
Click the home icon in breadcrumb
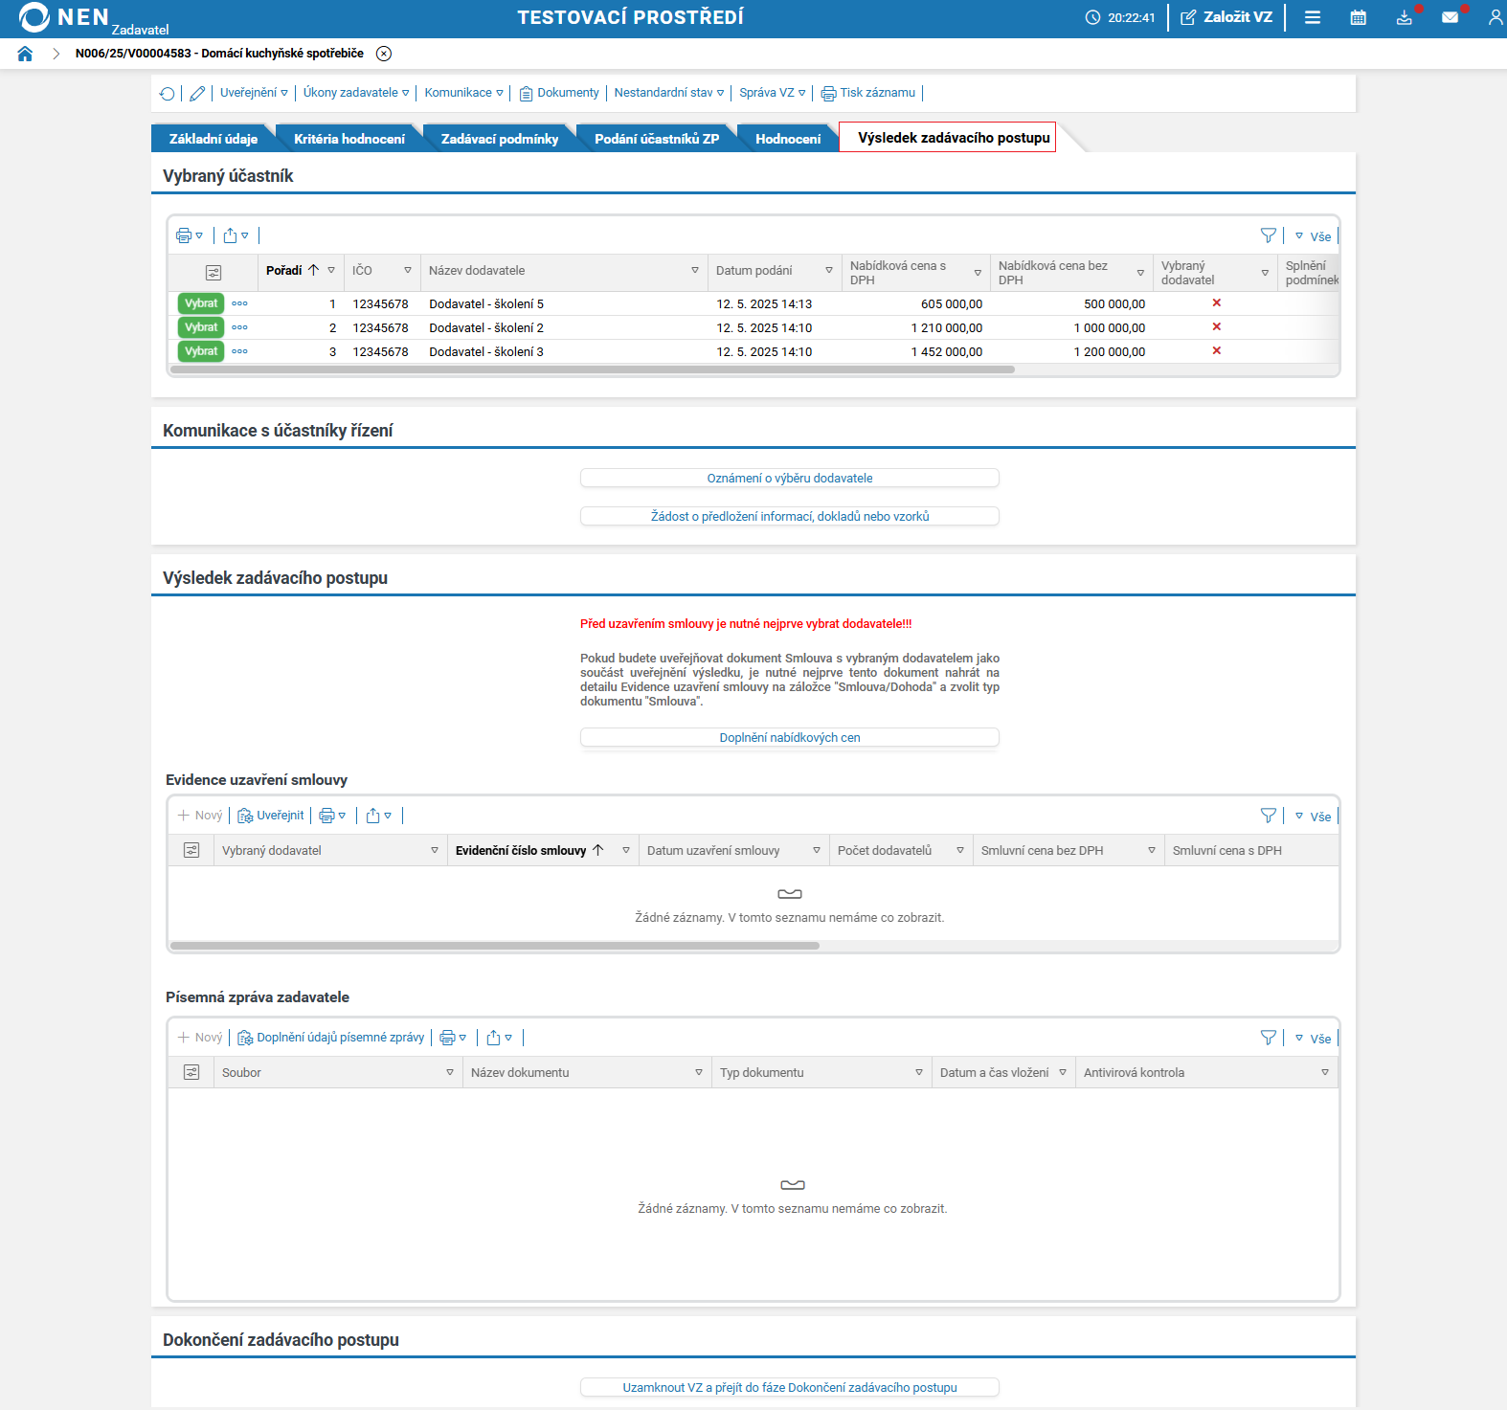pos(25,54)
